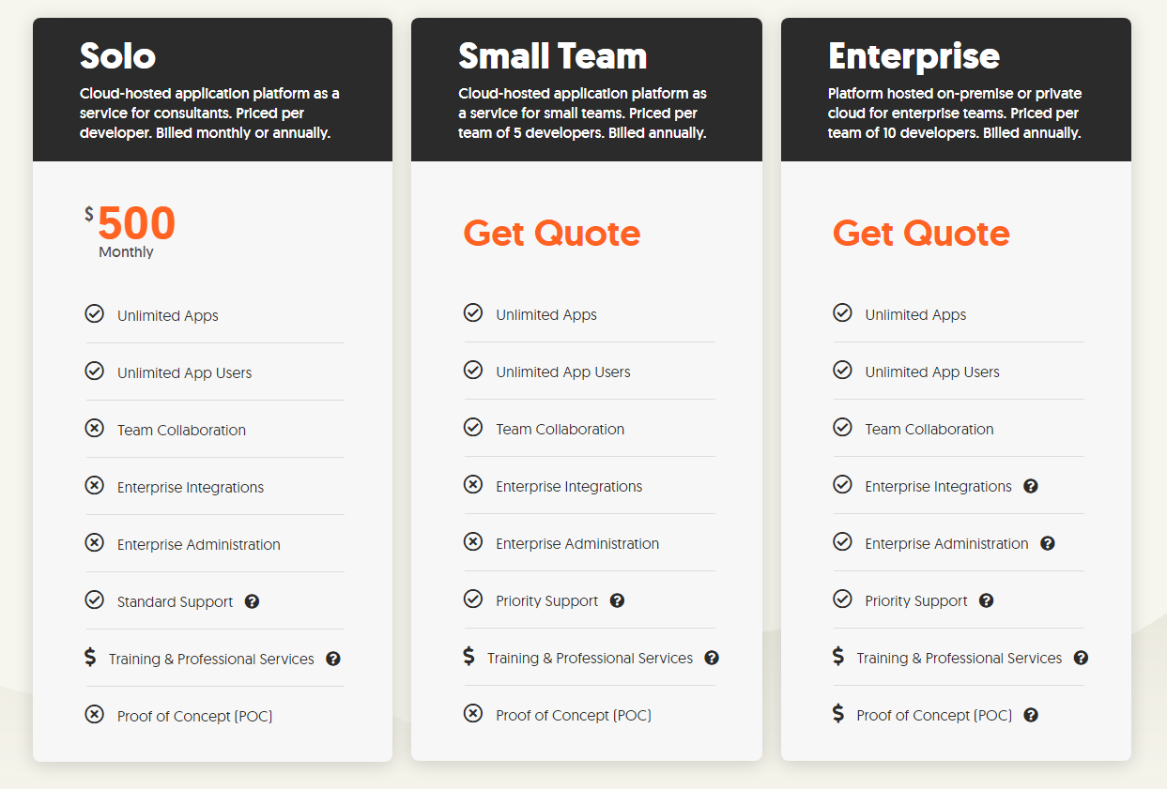This screenshot has height=789, width=1167.
Task: Click X icon for Solo Team Collaboration
Action: pyautogui.click(x=95, y=429)
